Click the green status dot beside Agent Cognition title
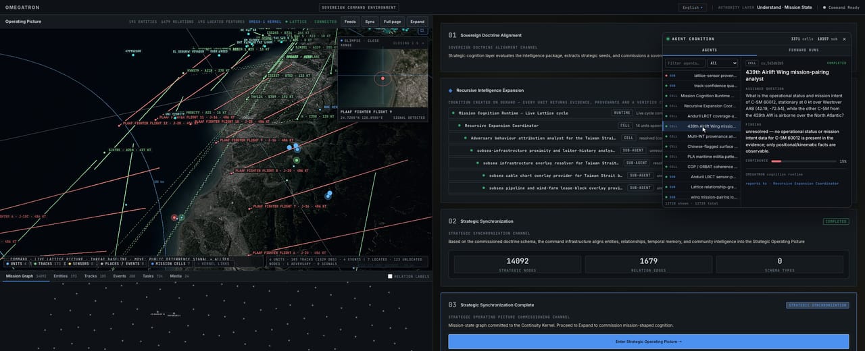The width and height of the screenshot is (865, 351). (668, 39)
